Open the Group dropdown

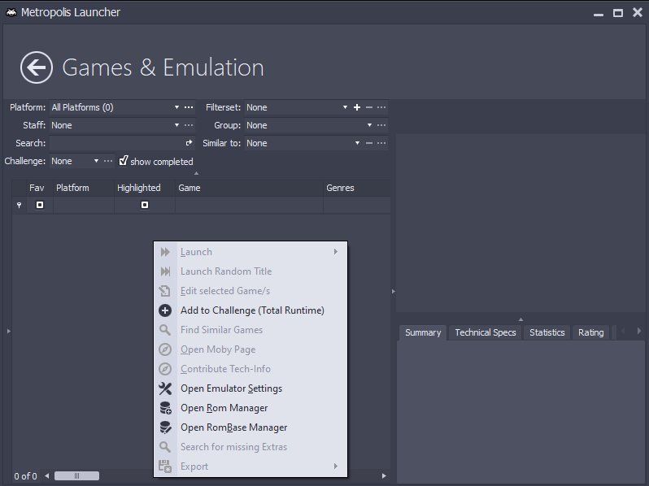pyautogui.click(x=369, y=125)
